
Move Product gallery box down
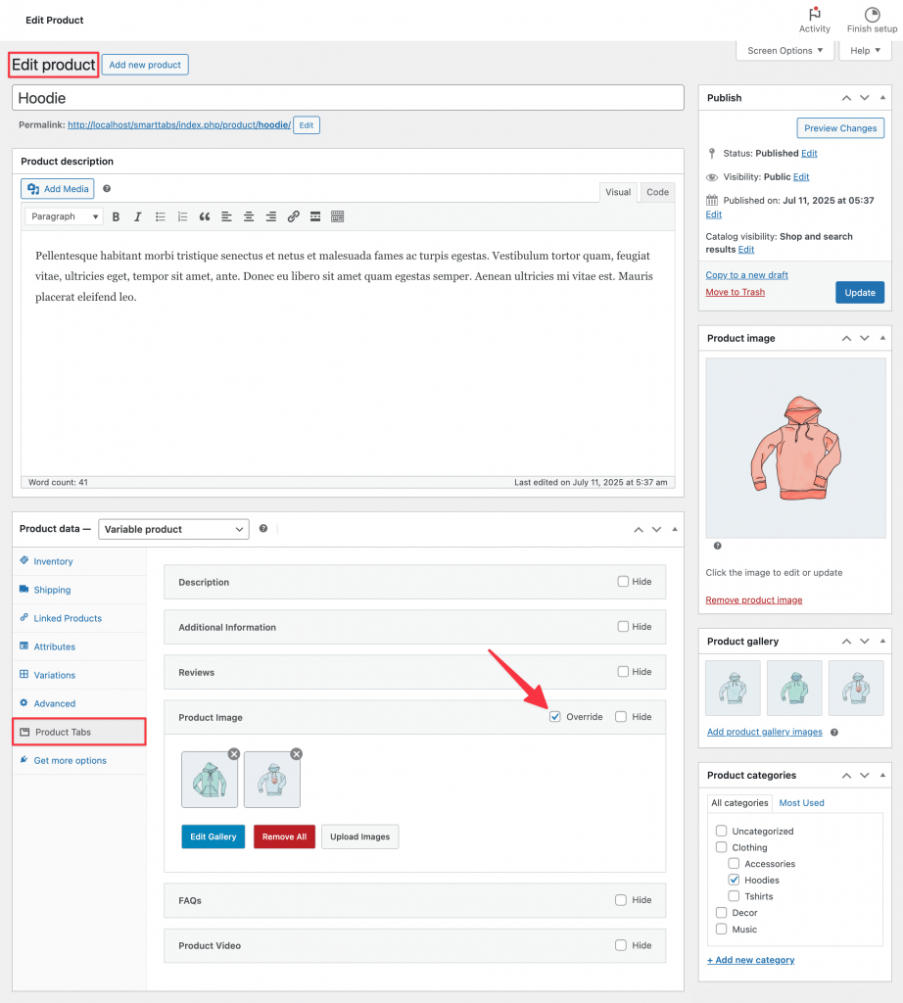pyautogui.click(x=865, y=642)
